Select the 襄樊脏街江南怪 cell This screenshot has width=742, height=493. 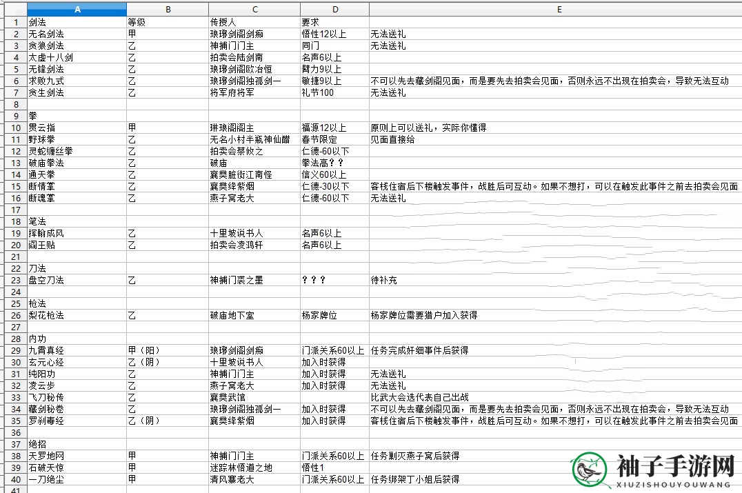(x=254, y=174)
